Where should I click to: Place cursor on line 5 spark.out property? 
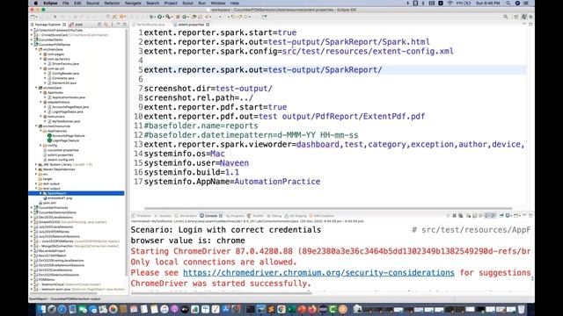[263, 70]
